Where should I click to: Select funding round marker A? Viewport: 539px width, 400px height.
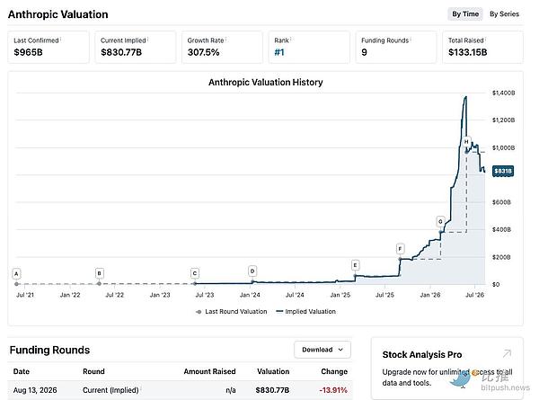click(x=16, y=274)
